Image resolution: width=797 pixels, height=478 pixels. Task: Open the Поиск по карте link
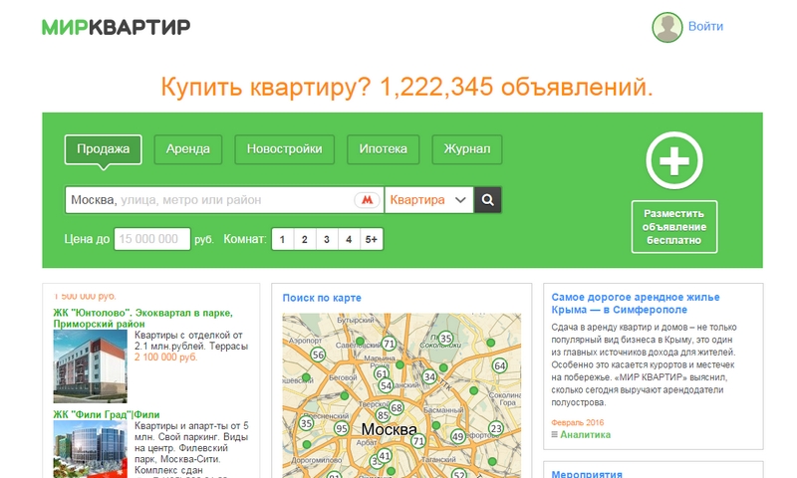321,298
